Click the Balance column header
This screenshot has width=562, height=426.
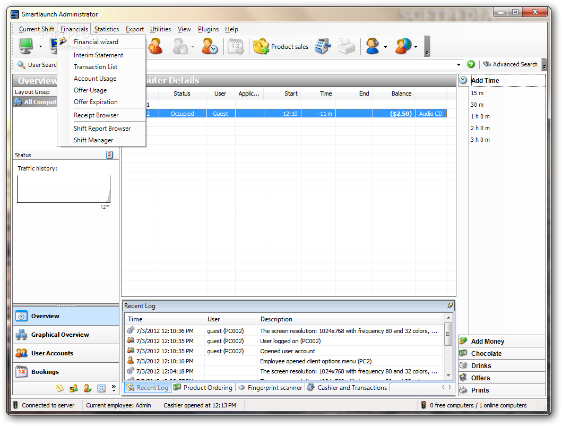point(394,93)
